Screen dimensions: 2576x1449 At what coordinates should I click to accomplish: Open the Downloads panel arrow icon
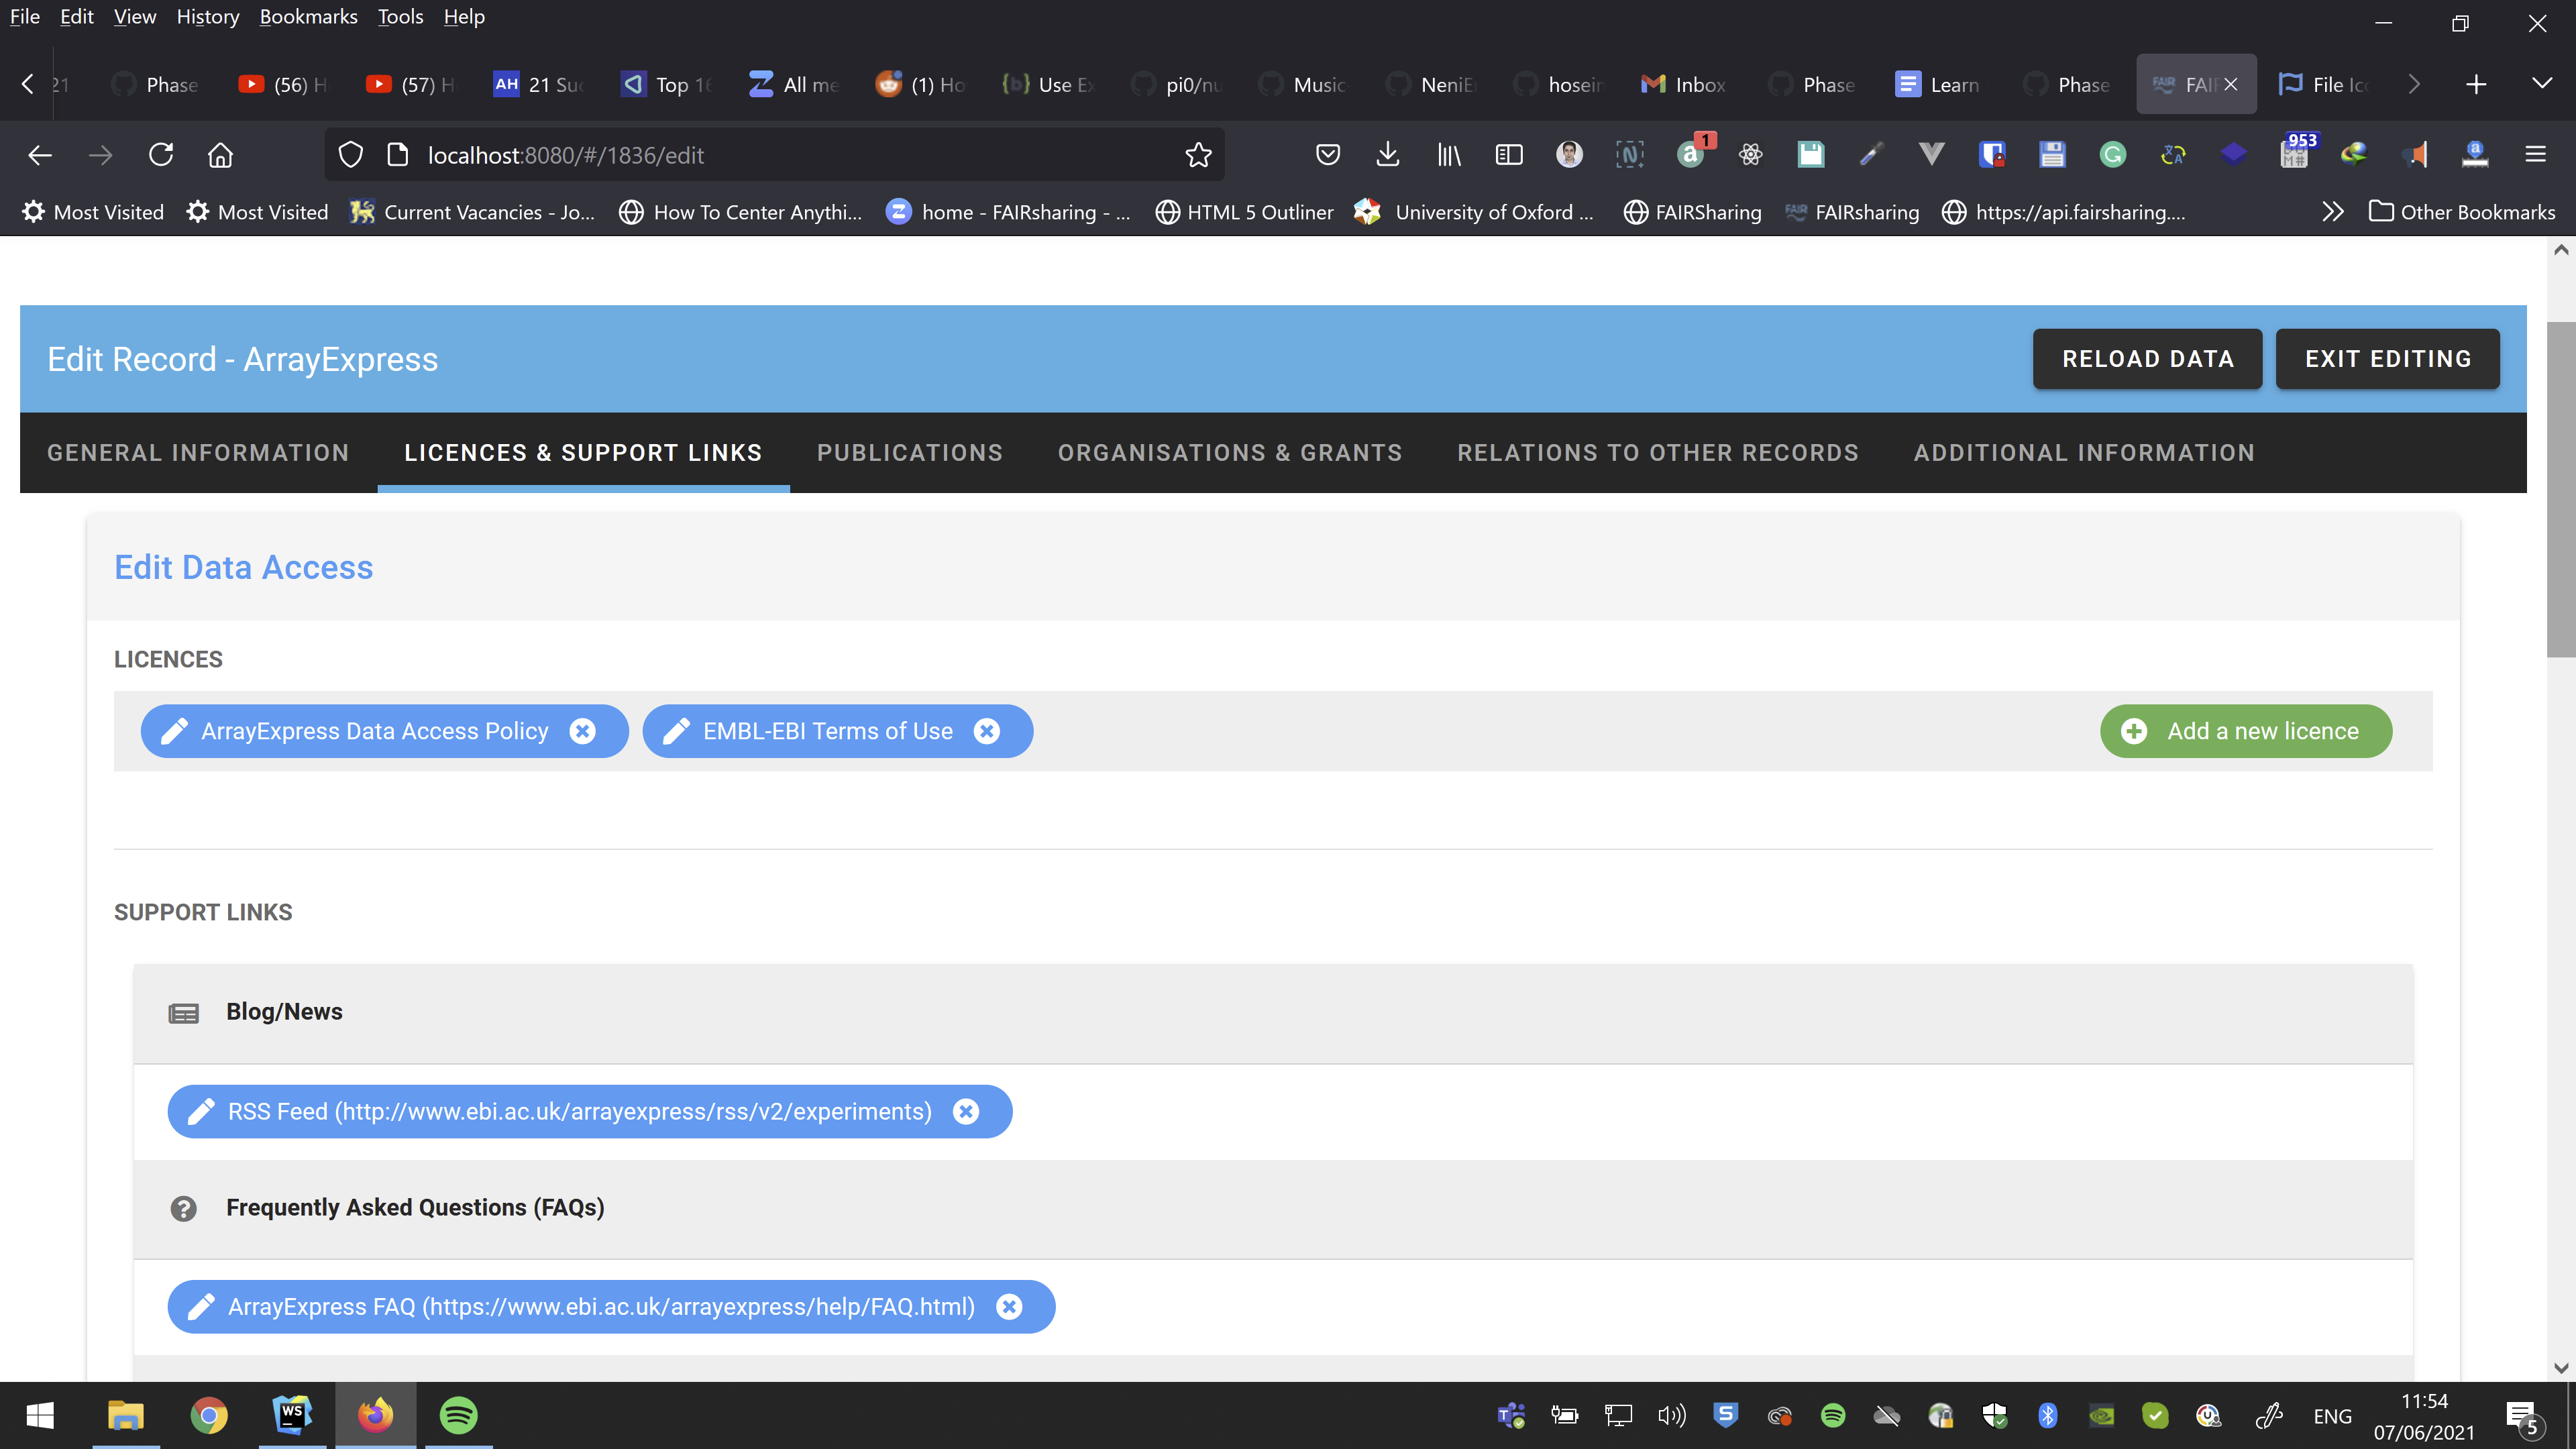1387,155
